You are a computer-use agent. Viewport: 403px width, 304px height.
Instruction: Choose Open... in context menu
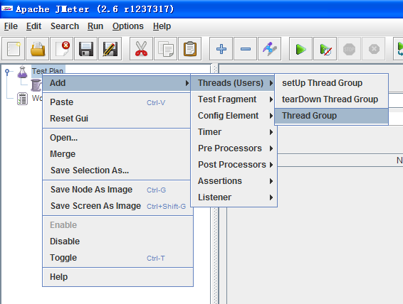(x=117, y=138)
